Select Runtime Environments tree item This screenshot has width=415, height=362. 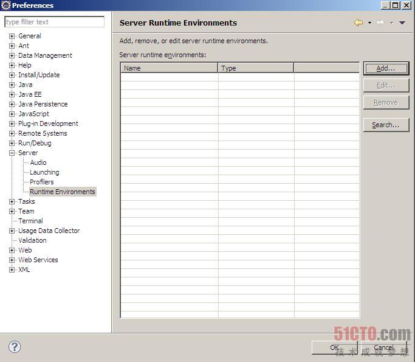pos(63,192)
